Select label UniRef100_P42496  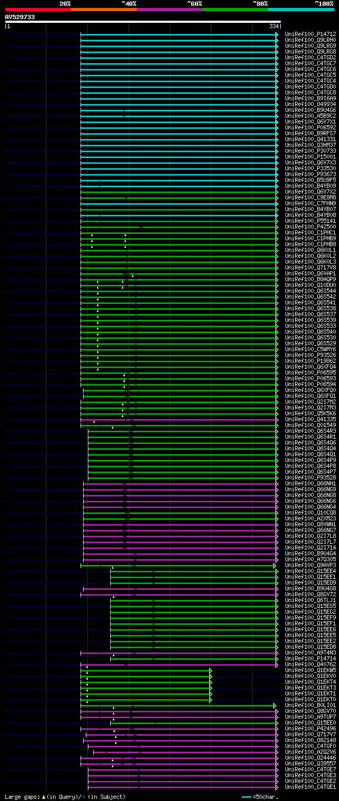310,728
